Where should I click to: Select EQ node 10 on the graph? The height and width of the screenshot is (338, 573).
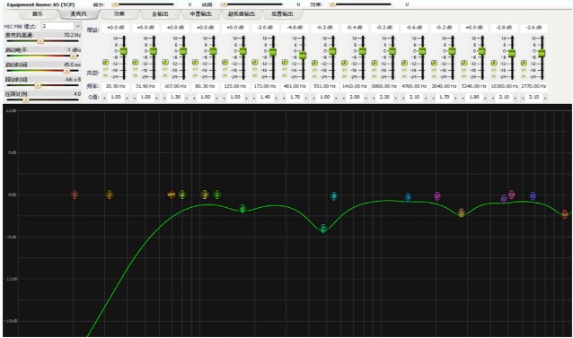pos(533,196)
